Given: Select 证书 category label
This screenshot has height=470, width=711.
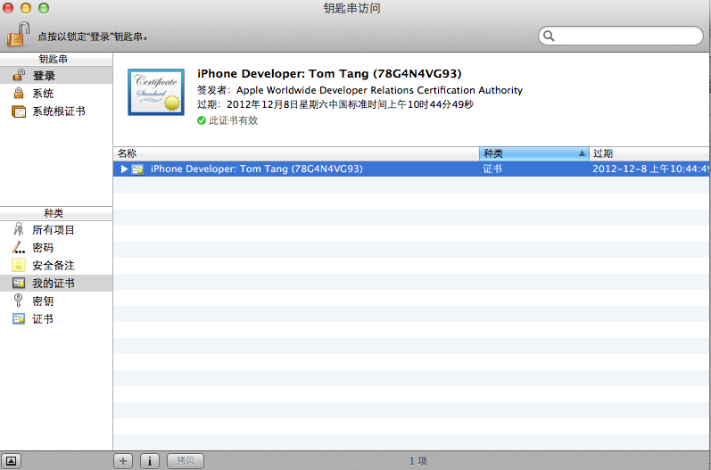Looking at the screenshot, I should (43, 319).
